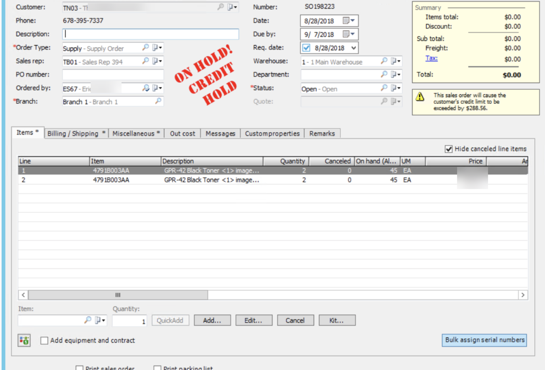This screenshot has width=545, height=370.
Task: Open Status flag menu icon
Action: click(396, 88)
